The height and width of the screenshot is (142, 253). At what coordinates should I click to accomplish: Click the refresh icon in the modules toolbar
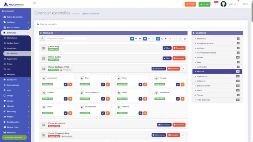pyautogui.click(x=185, y=39)
